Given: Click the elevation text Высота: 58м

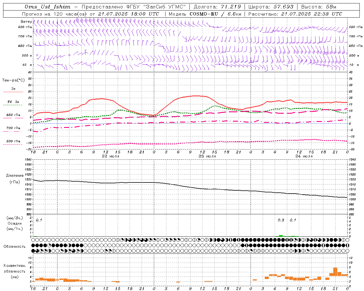Looking at the screenshot, I should [x=318, y=7].
